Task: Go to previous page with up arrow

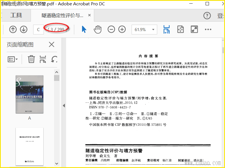Action: (x=13, y=29)
